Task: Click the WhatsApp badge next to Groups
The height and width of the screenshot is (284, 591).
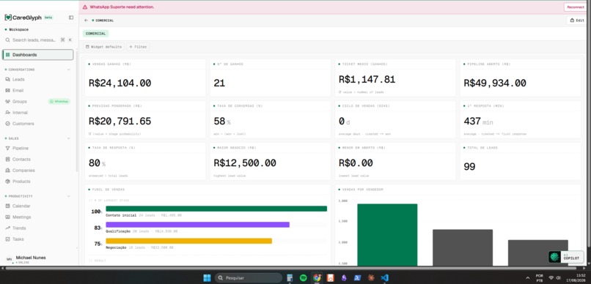Action: coord(59,102)
